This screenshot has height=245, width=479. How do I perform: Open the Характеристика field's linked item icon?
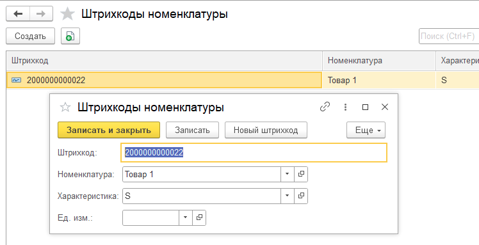click(301, 196)
